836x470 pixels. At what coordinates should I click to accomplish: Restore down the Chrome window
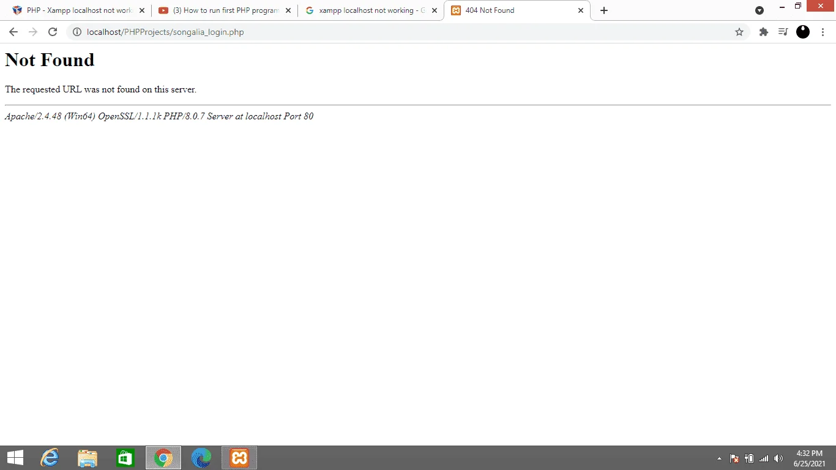798,6
